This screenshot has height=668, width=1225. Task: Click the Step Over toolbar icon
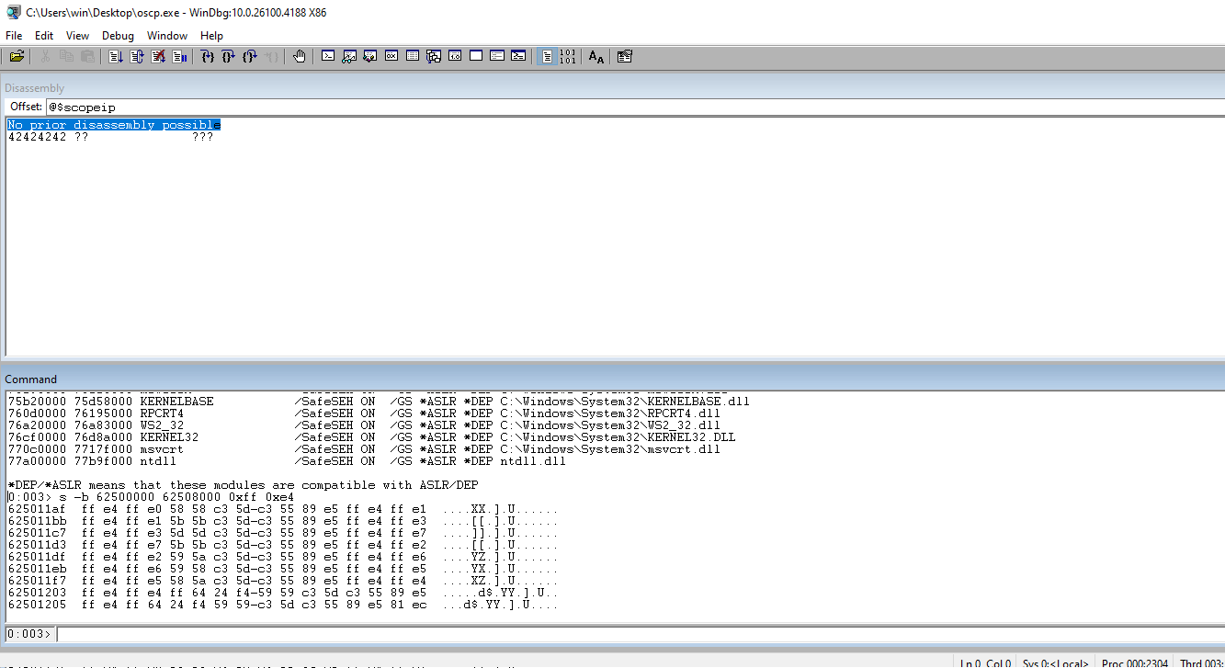(229, 57)
